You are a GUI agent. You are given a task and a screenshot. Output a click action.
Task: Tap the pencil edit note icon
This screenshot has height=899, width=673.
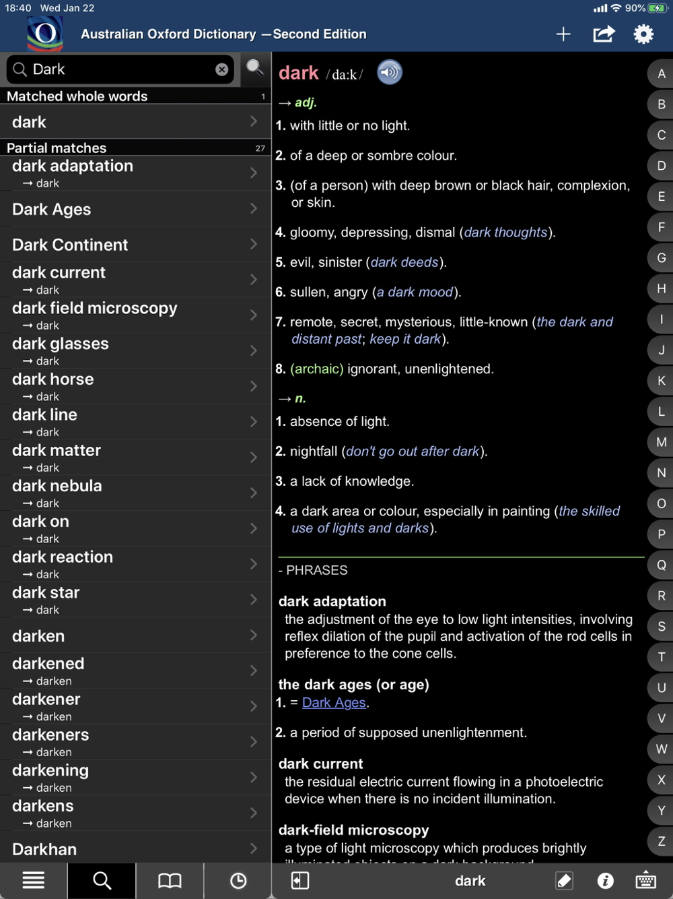point(564,880)
